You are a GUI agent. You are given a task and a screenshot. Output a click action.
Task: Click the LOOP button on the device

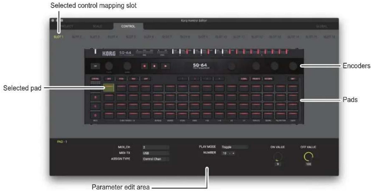tap(146, 79)
